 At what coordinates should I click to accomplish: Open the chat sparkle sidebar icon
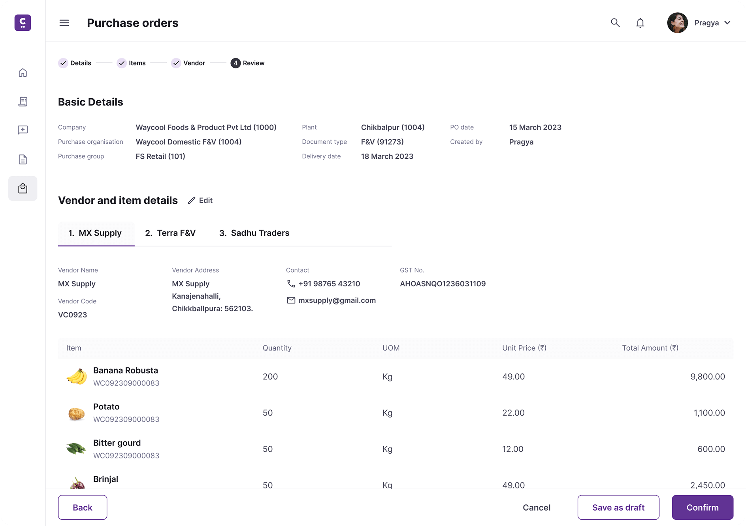23,130
